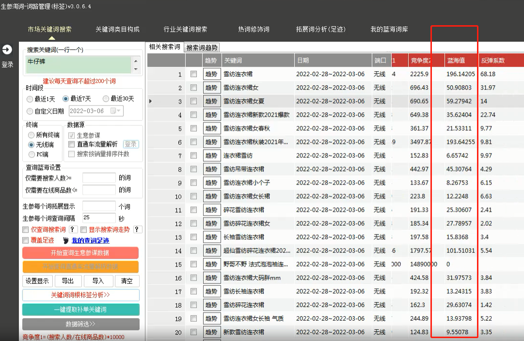
Task: Click down arrow of keyword box scrollbar
Action: [x=136, y=69]
